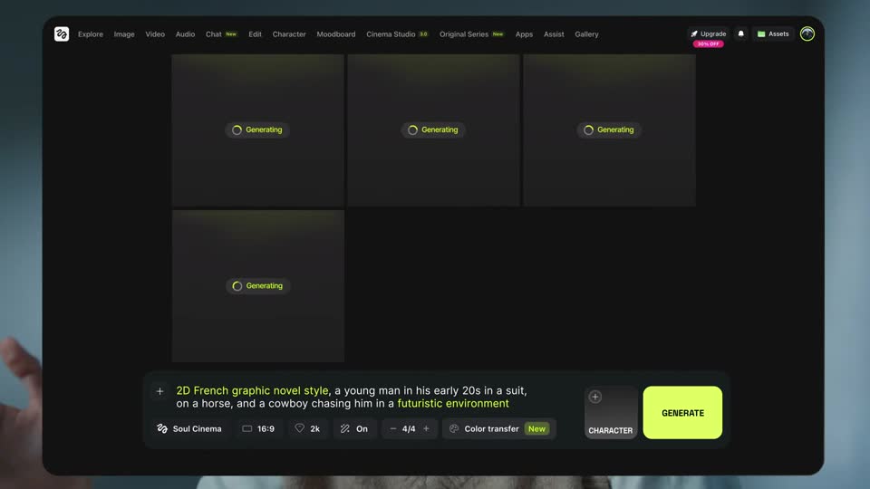The image size is (870, 489).
Task: Click into the prompt text field
Action: tap(352, 397)
